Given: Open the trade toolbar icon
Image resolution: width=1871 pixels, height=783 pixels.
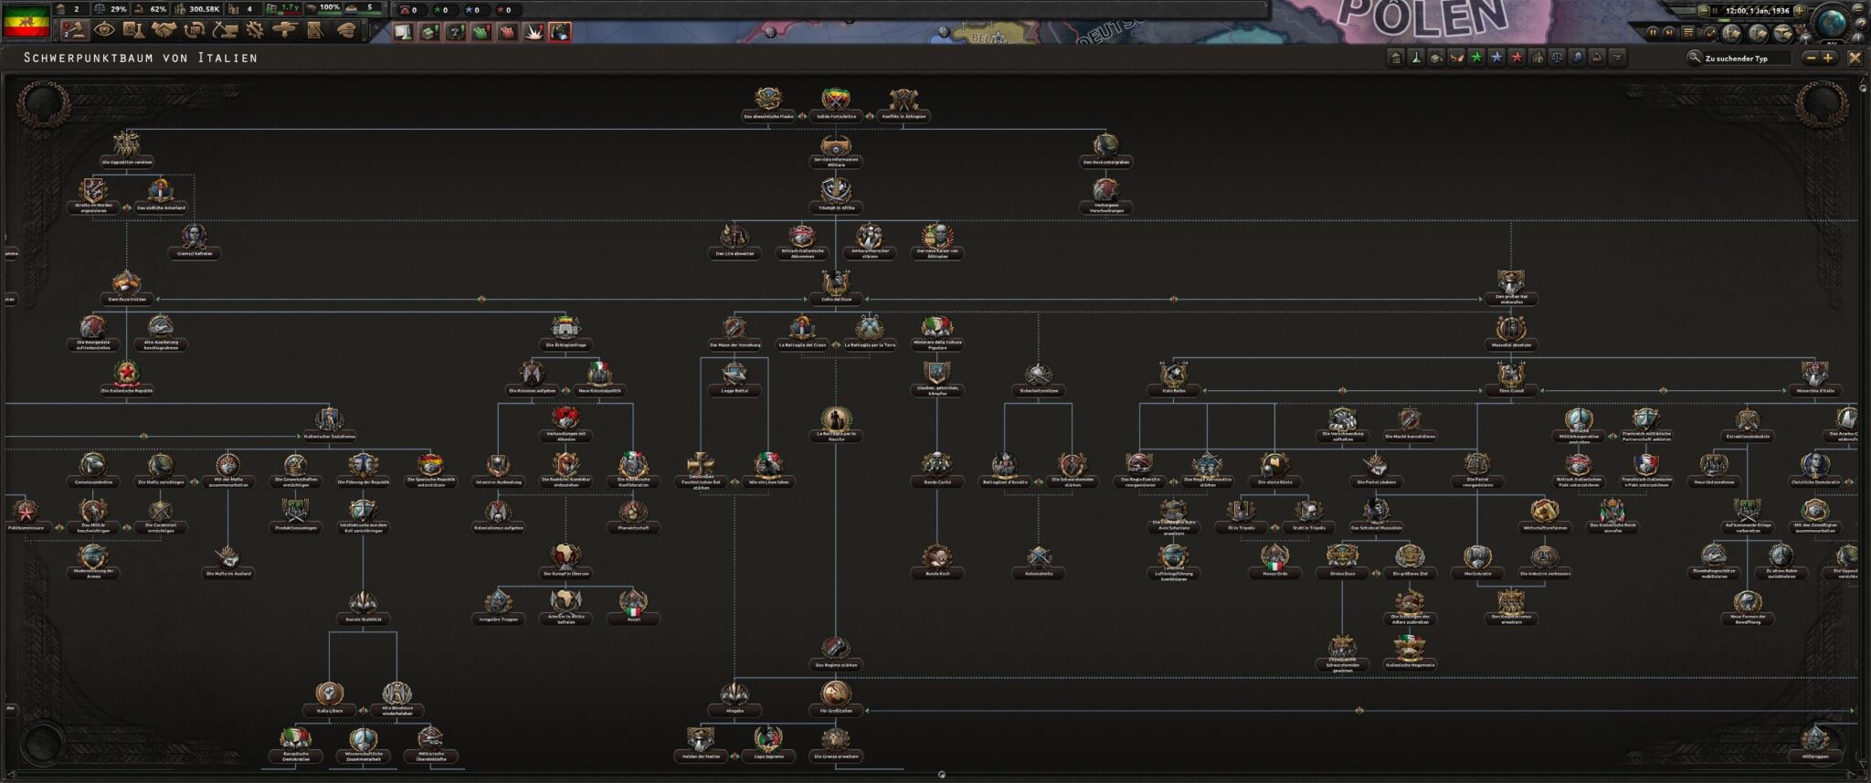Looking at the screenshot, I should coord(194,30).
